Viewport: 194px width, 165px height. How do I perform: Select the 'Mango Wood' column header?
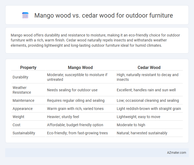click(80, 67)
